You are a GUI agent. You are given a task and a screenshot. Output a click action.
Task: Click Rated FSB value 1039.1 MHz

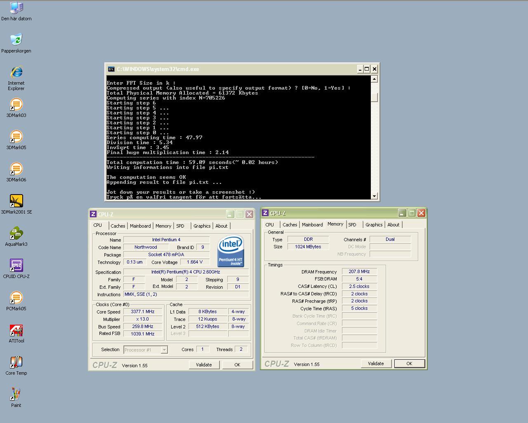point(143,334)
